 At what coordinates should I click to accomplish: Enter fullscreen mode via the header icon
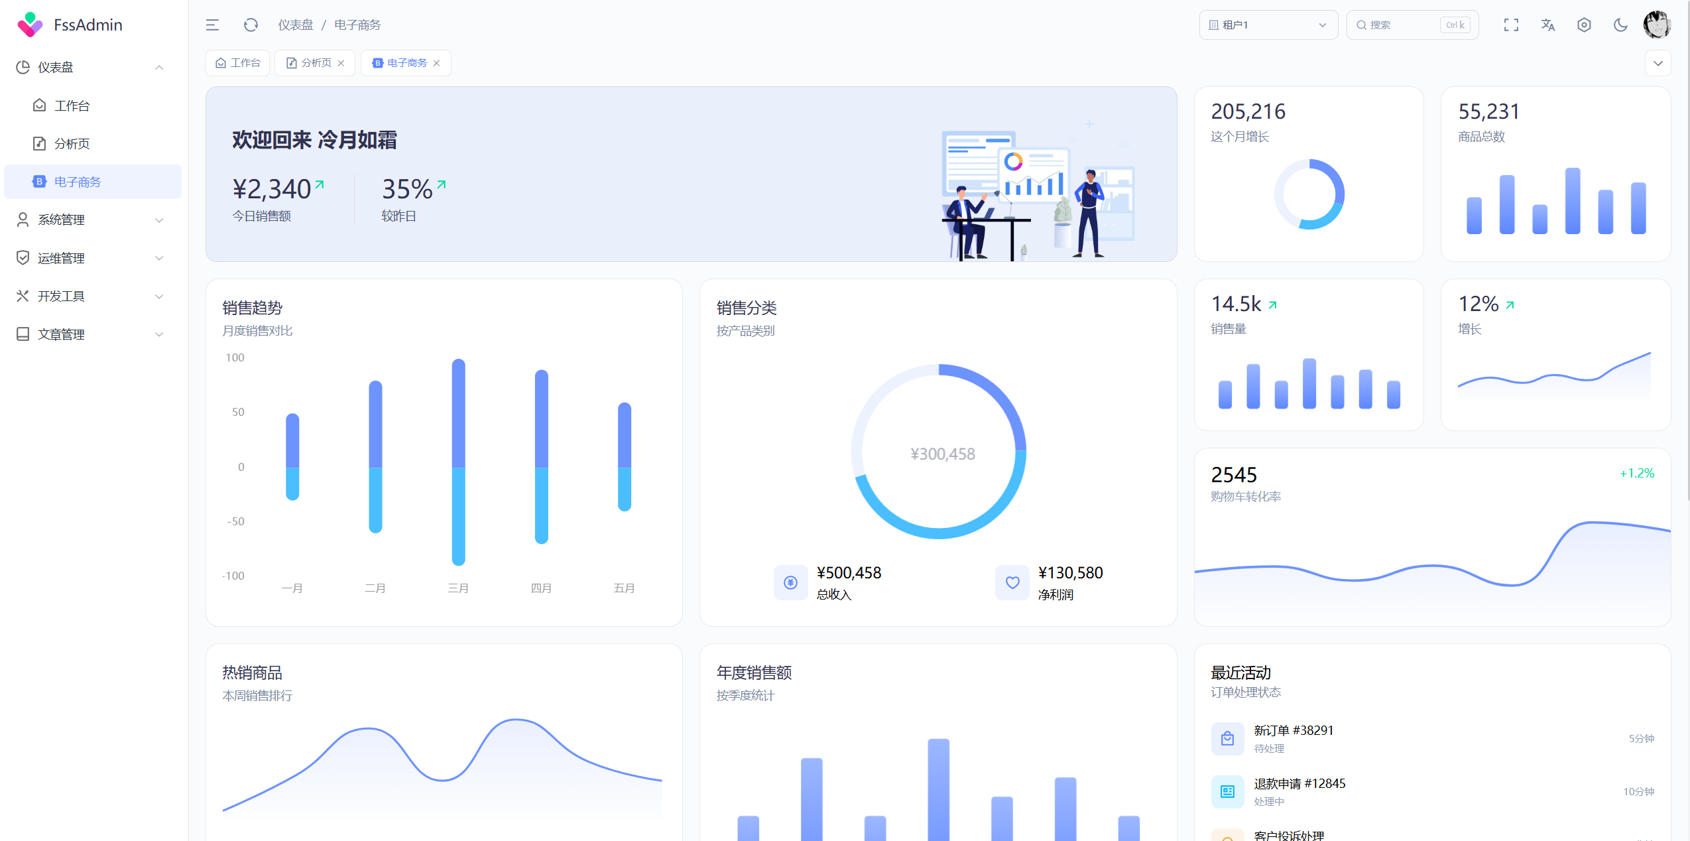tap(1511, 25)
